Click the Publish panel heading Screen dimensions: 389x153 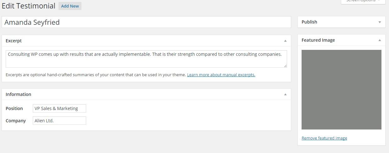(x=309, y=22)
